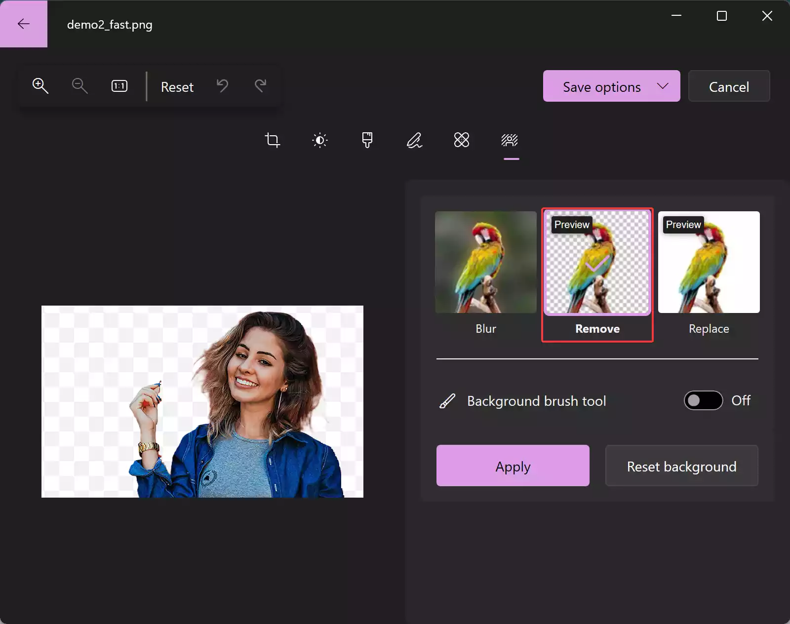Choose the Blur background thumbnail
The height and width of the screenshot is (624, 790).
click(x=486, y=262)
